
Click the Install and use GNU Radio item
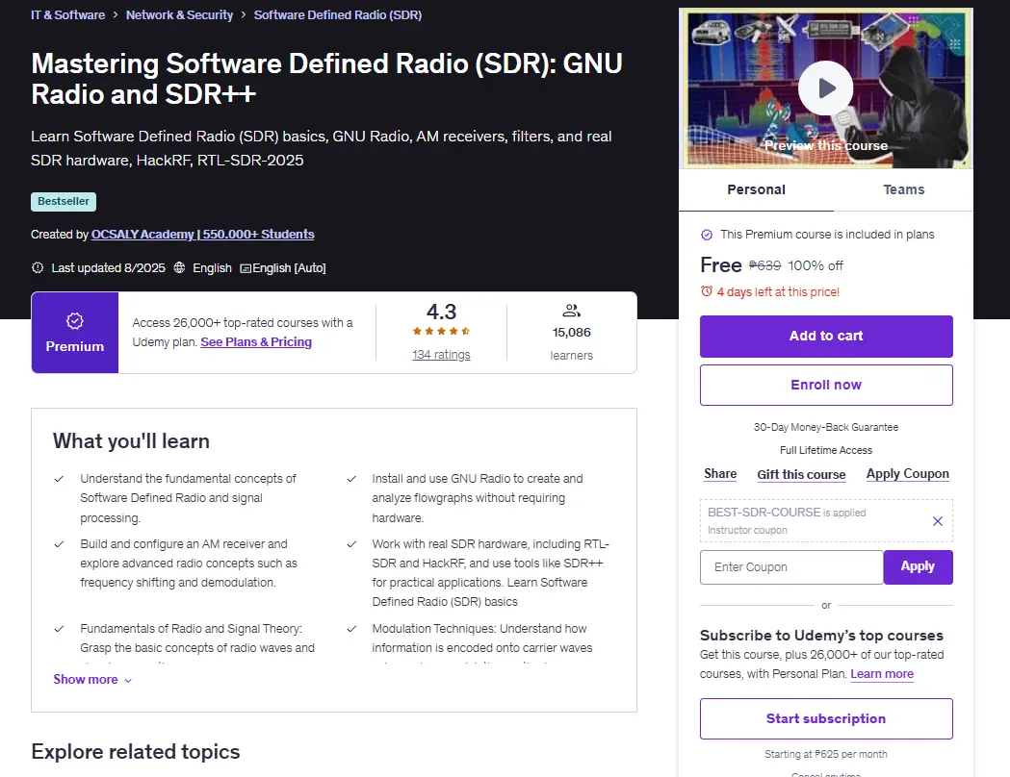pyautogui.click(x=478, y=498)
